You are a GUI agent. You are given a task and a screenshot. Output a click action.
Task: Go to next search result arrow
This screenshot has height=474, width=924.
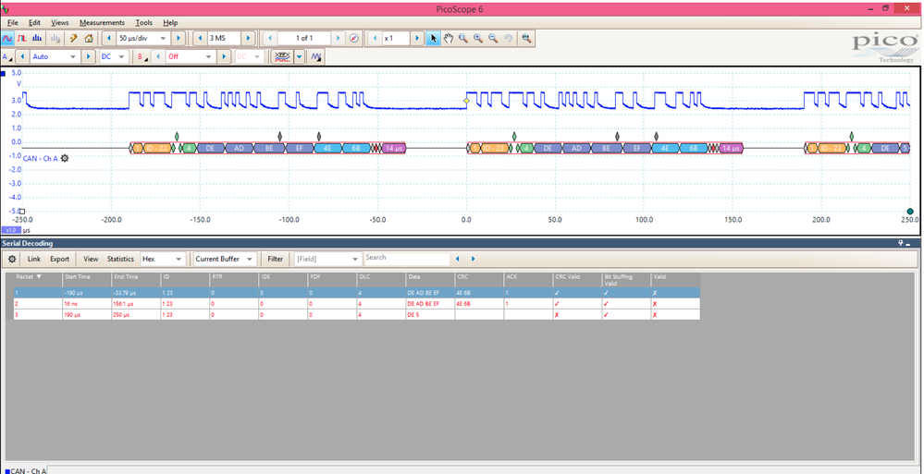click(473, 259)
